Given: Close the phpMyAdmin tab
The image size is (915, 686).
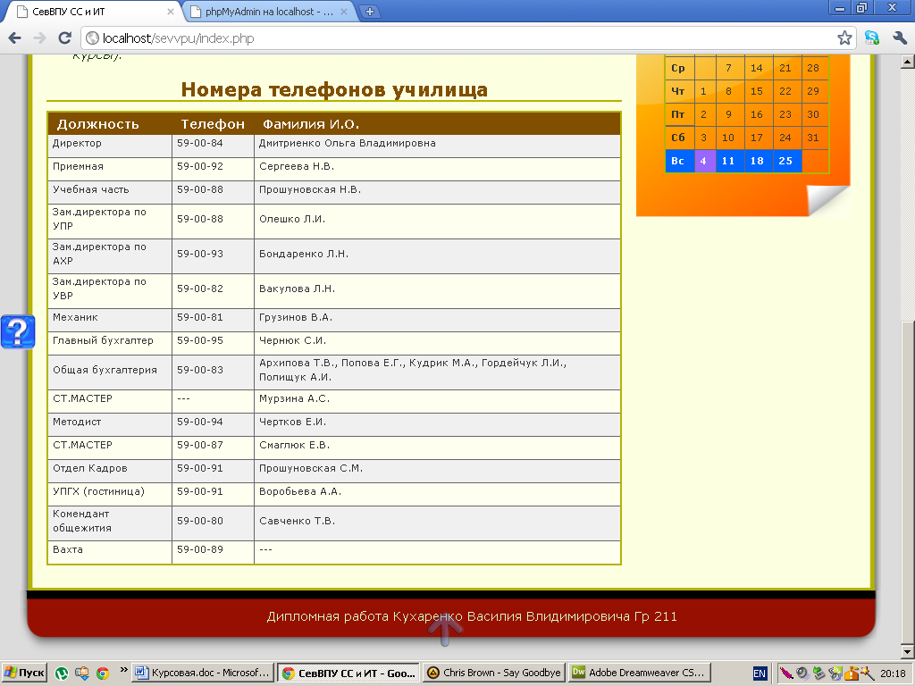Looking at the screenshot, I should click(x=344, y=11).
